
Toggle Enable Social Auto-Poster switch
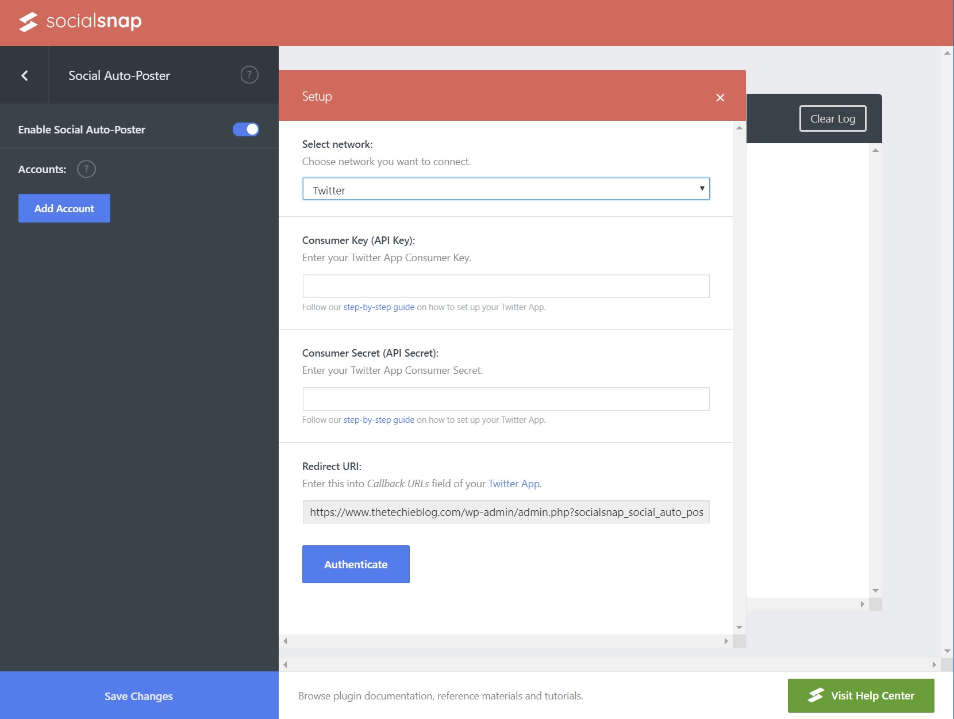[x=246, y=129]
